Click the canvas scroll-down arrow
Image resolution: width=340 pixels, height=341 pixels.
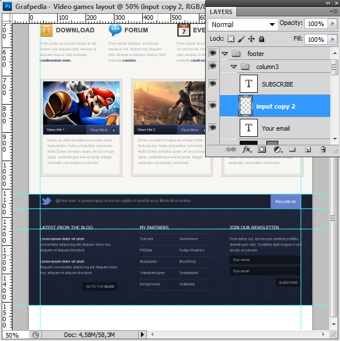tap(334, 325)
